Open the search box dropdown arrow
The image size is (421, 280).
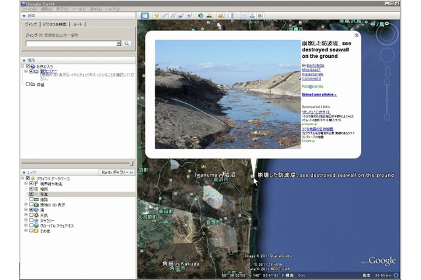click(x=118, y=43)
